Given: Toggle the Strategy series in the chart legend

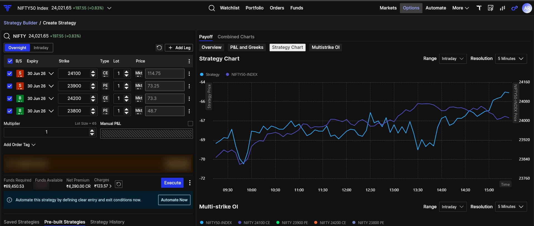Looking at the screenshot, I should 210,74.
